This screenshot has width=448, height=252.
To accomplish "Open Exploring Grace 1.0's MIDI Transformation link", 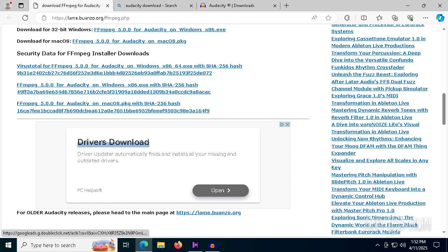I will coord(370,99).
